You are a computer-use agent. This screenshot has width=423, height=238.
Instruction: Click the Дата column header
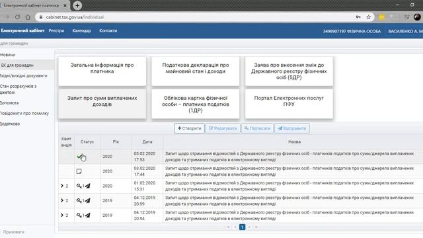(147, 141)
